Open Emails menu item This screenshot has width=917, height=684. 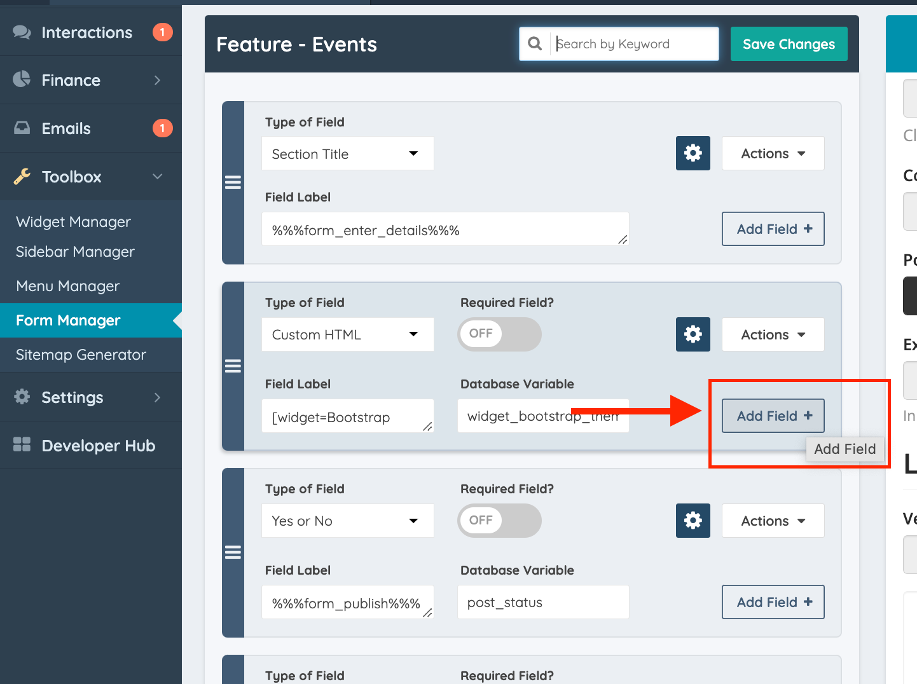click(91, 128)
